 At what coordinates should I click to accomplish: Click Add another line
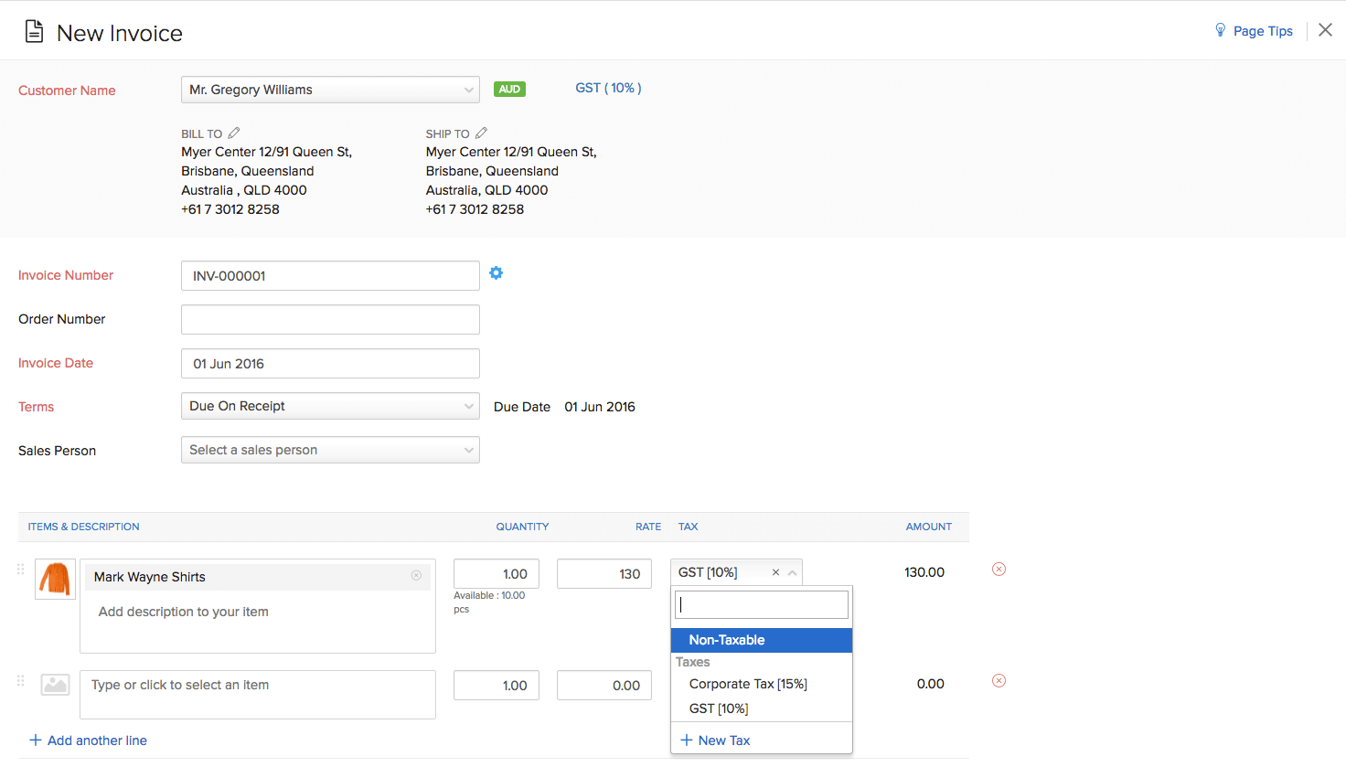[x=88, y=740]
